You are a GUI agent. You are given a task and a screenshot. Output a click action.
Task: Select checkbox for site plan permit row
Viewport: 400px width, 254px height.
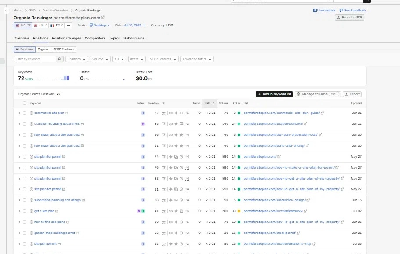coord(25,244)
